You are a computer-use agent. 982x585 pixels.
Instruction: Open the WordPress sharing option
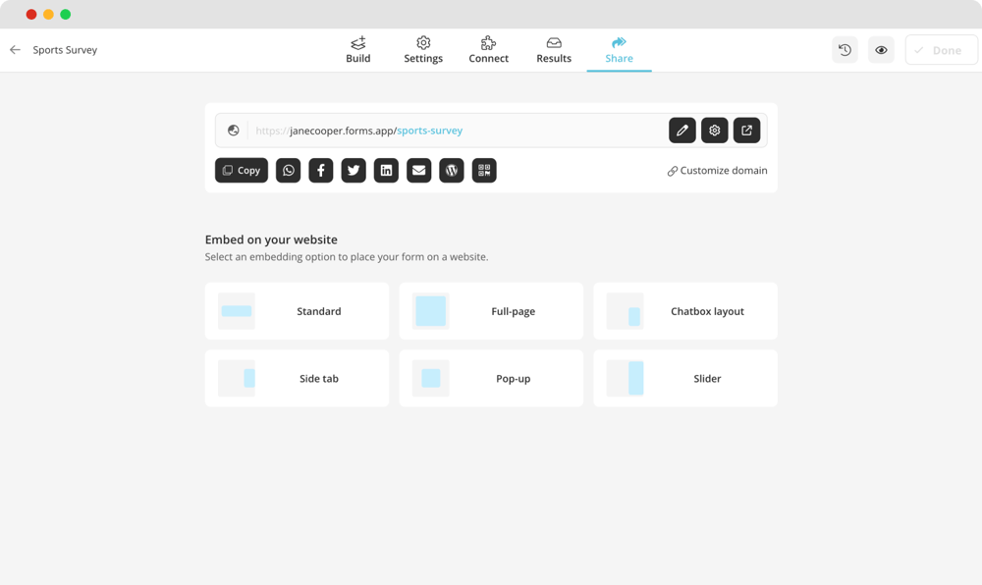pos(451,170)
